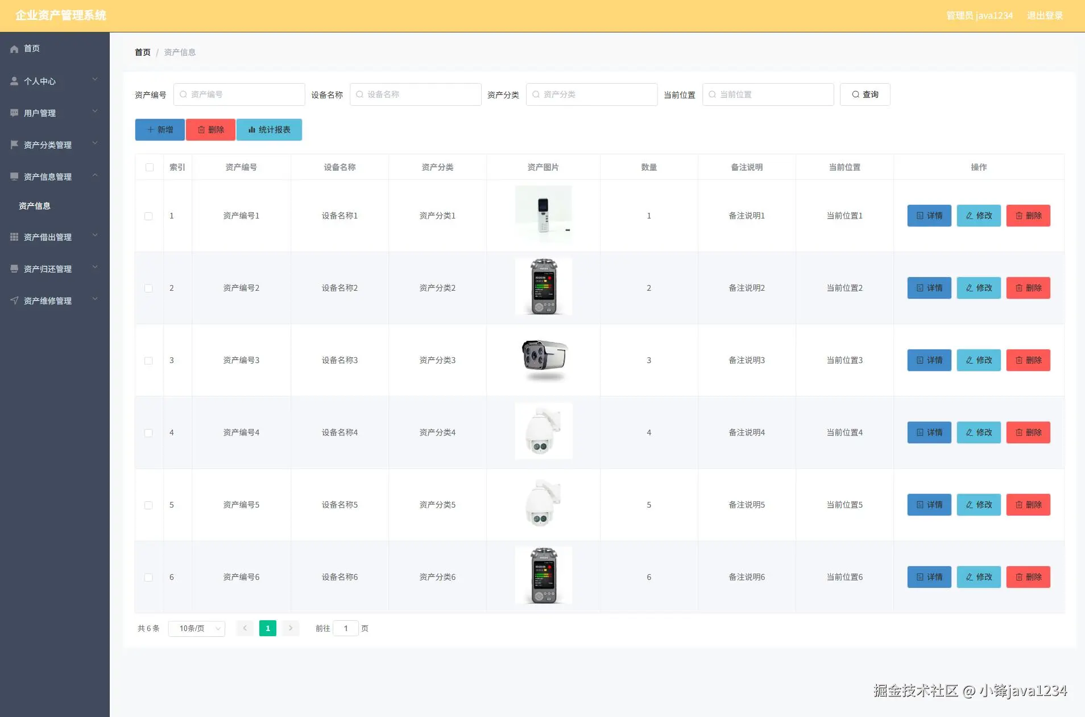The width and height of the screenshot is (1085, 717).
Task: Click the pencil icon on row 4 修改
Action: (x=970, y=432)
